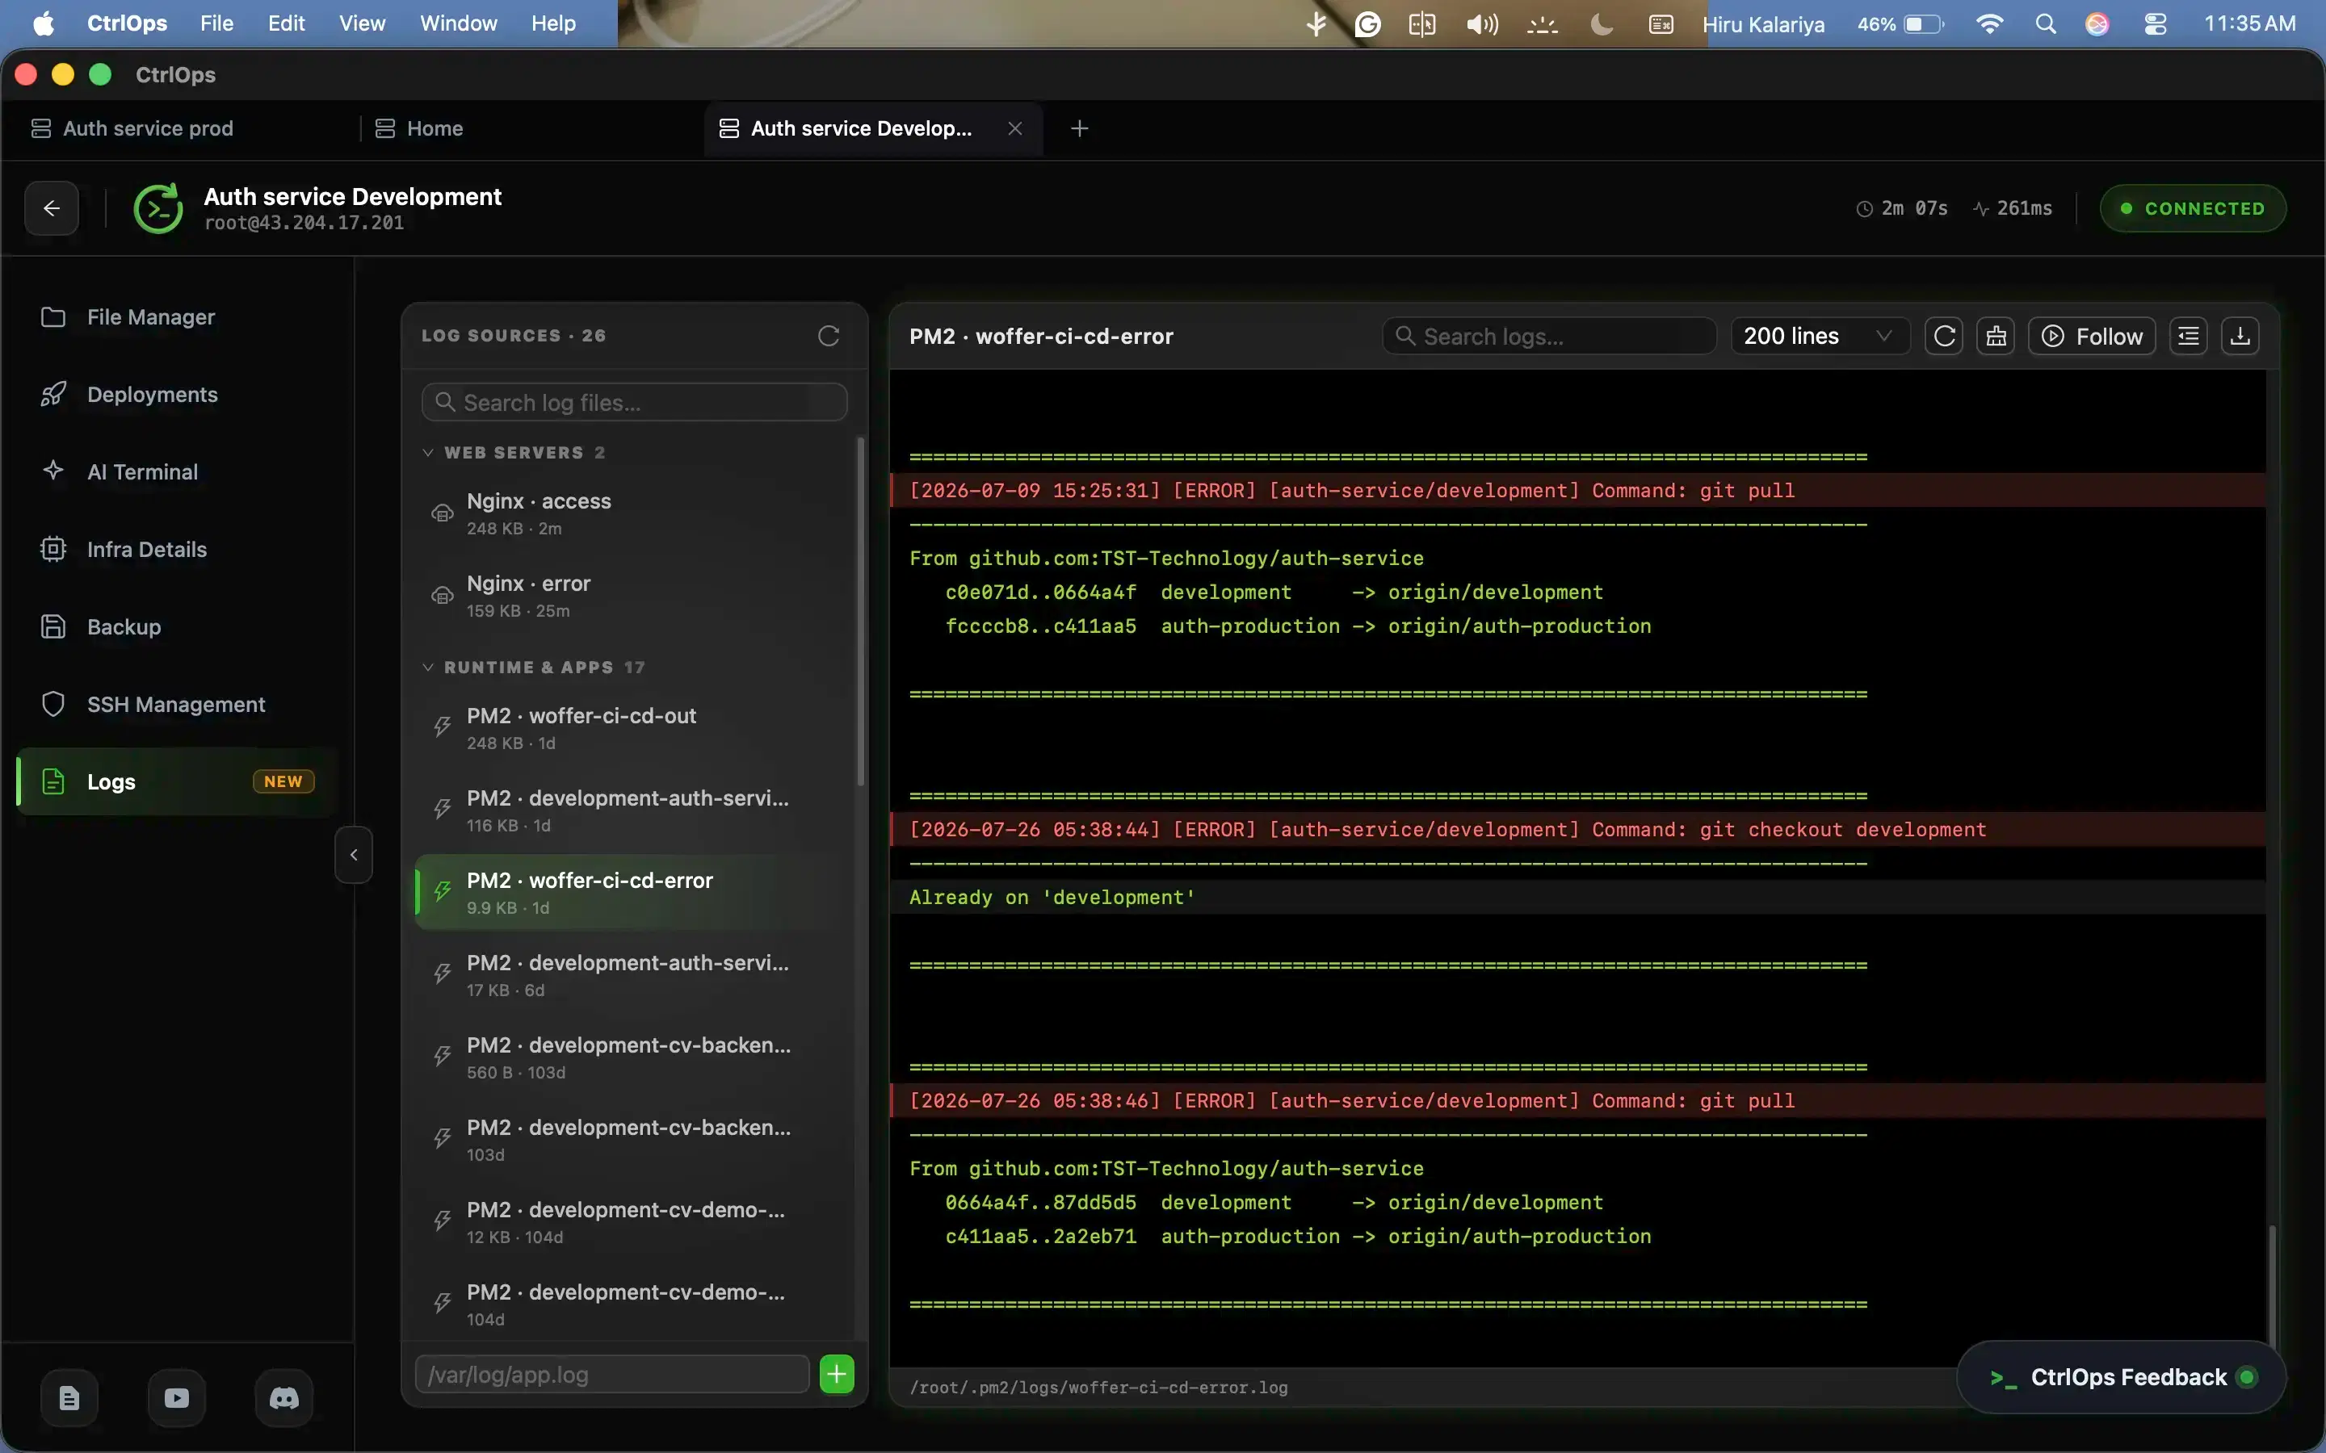This screenshot has width=2326, height=1453.
Task: Click the log viewer vertical scrollbar
Action: pyautogui.click(x=2272, y=1287)
